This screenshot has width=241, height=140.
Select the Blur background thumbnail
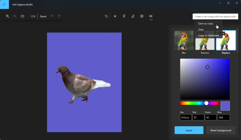(x=184, y=40)
